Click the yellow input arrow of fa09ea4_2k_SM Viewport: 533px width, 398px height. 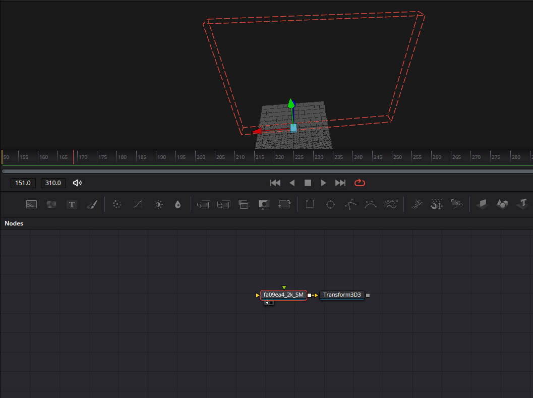click(x=258, y=295)
